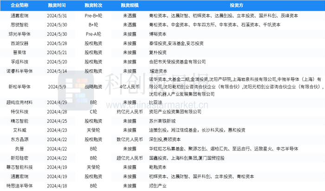The width and height of the screenshot is (325, 191).
Task: Select company name 先普
Action: (x=19, y=149)
